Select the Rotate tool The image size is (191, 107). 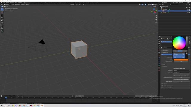pos(2,18)
